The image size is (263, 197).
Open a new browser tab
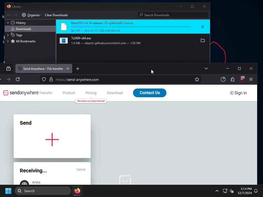pyautogui.click(x=78, y=69)
